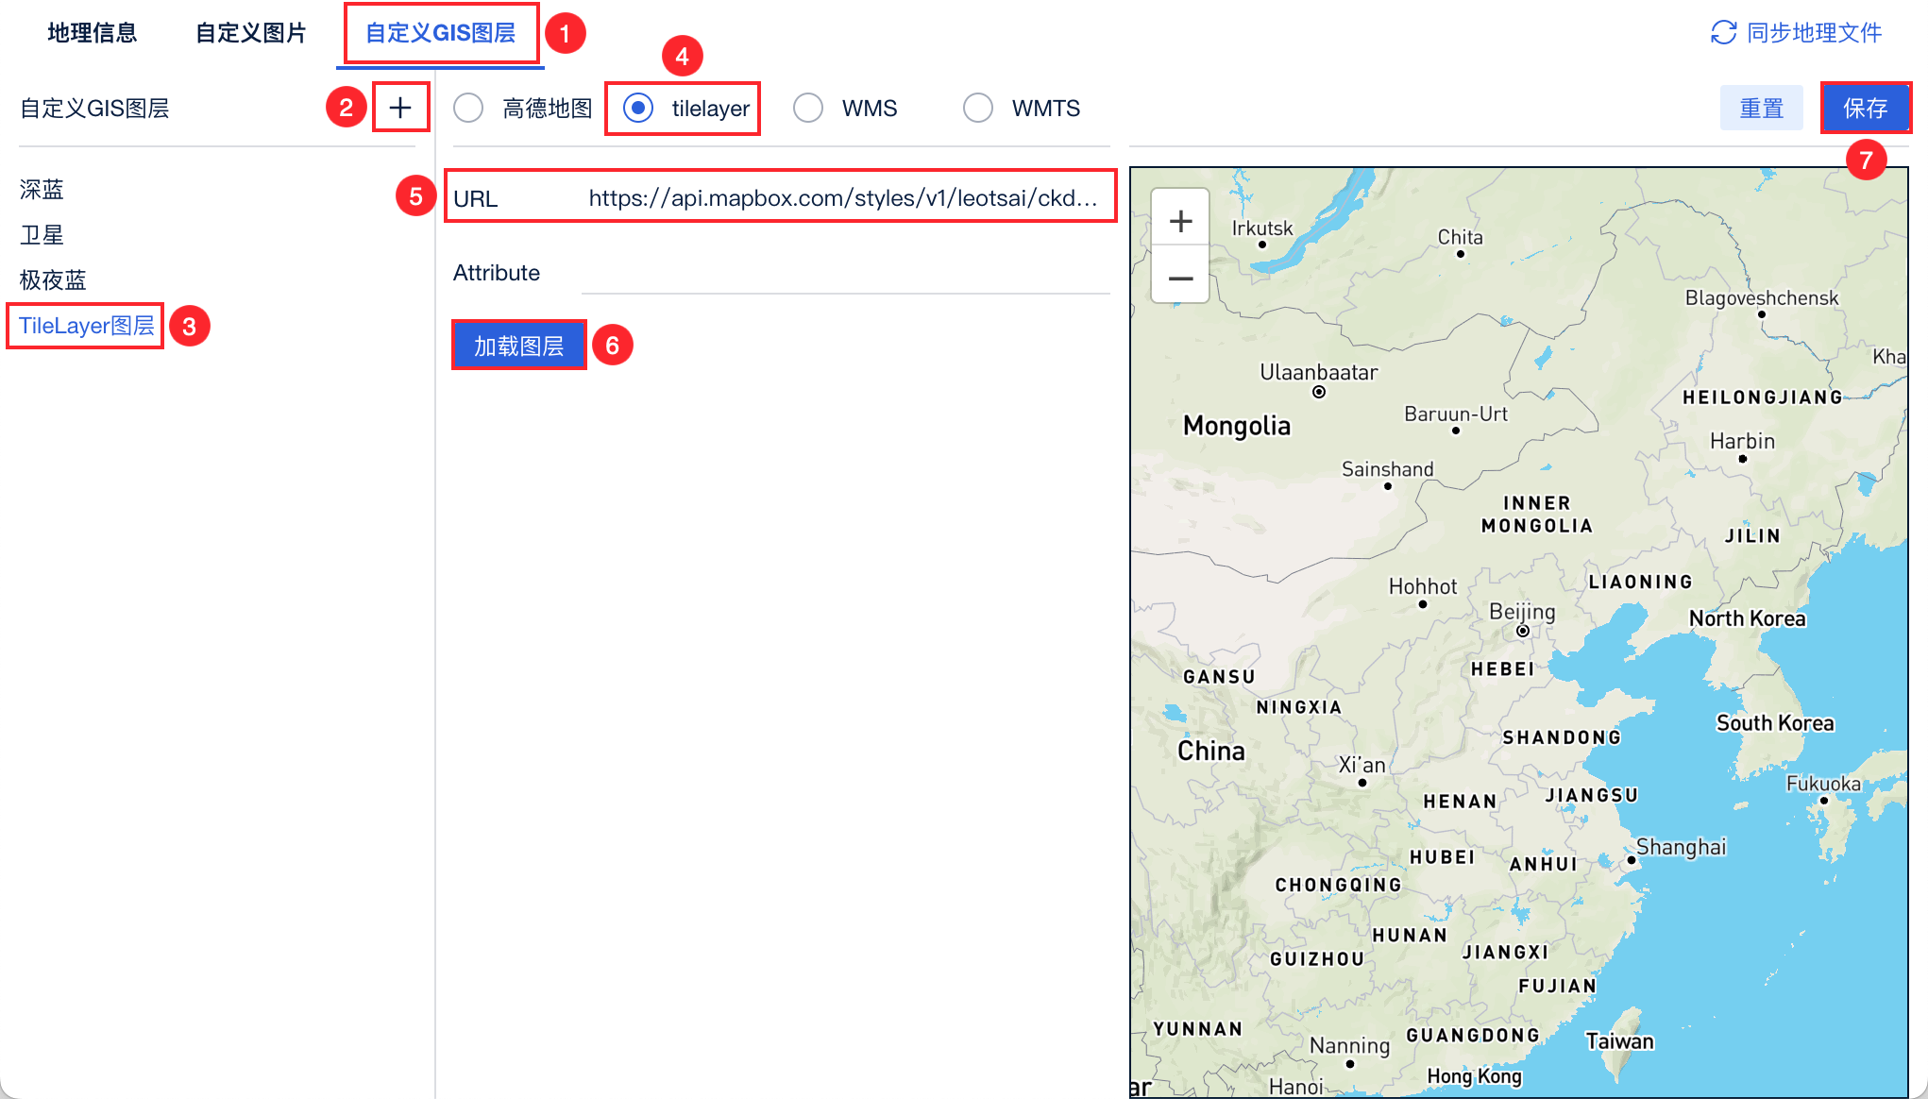Select the 深蓝 layer in list

42,190
